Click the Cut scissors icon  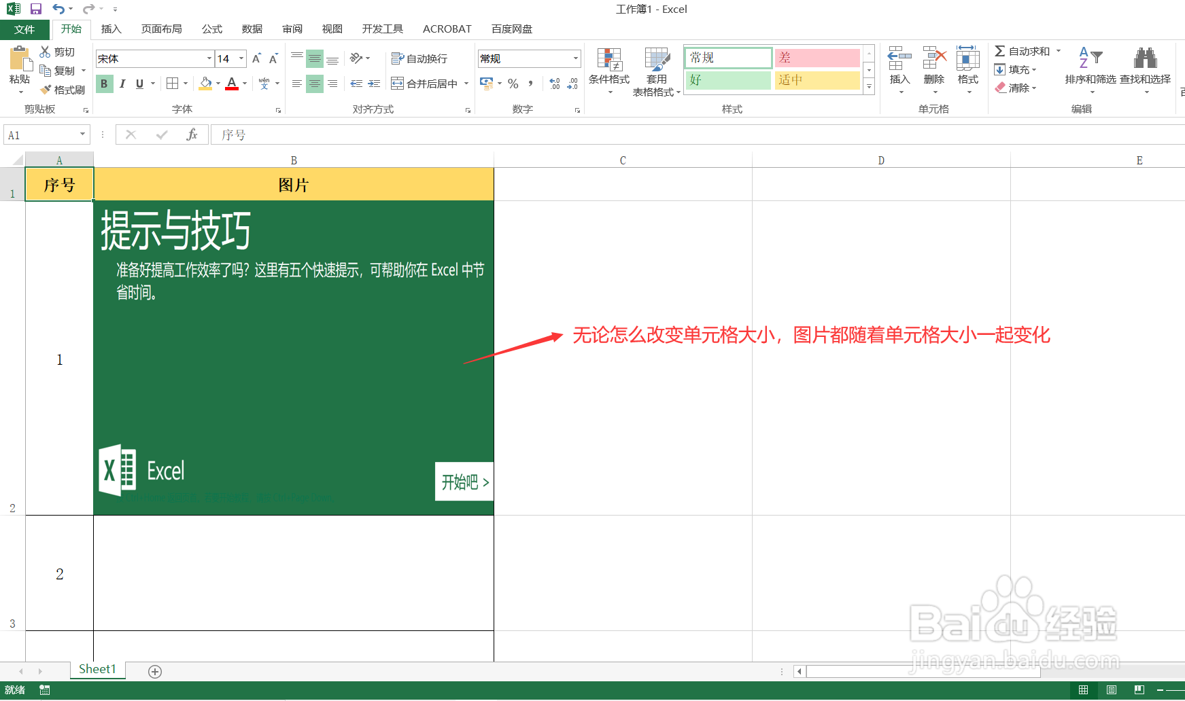(46, 52)
